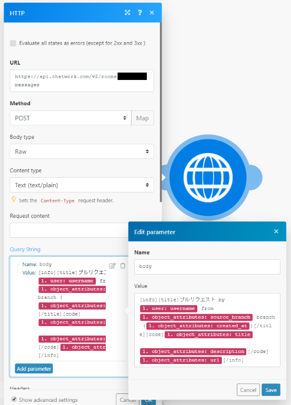The image size is (291, 405).
Task: Click the Add parameter button
Action: (34, 369)
